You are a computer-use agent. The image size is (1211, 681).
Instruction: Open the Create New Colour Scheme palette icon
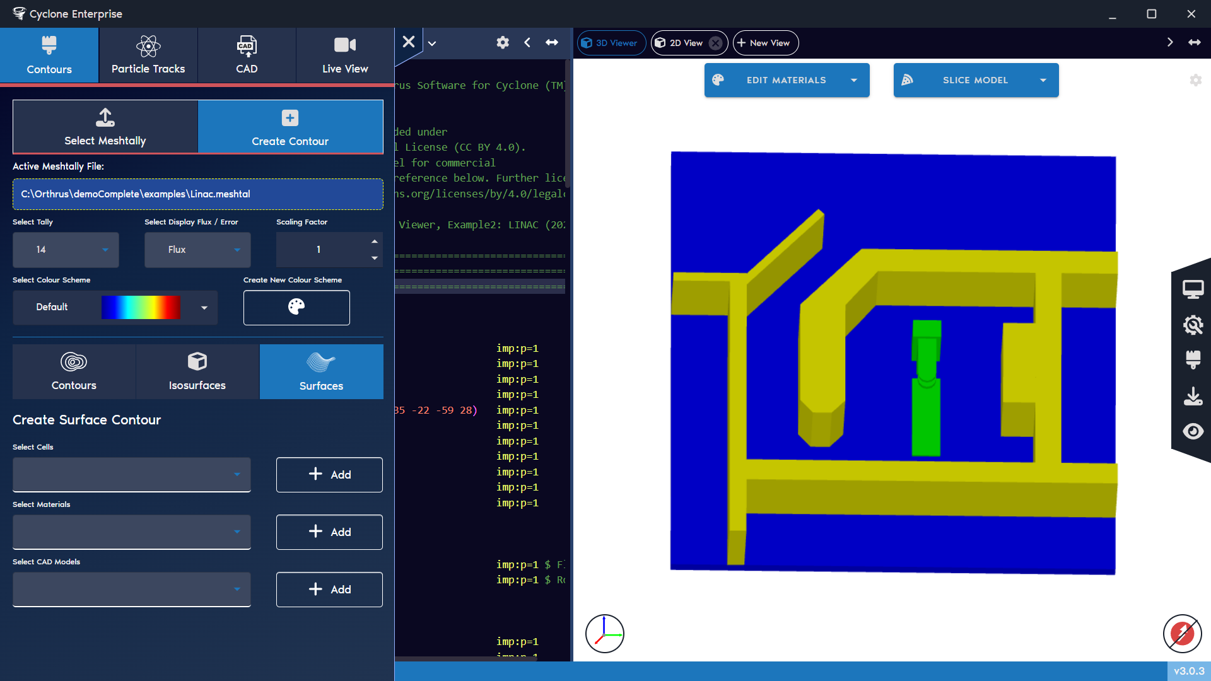point(296,308)
